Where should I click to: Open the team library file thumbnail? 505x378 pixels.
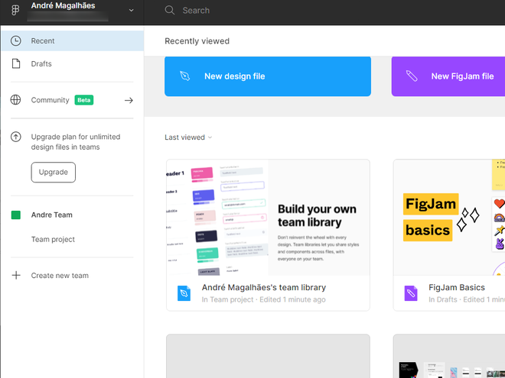point(268,218)
